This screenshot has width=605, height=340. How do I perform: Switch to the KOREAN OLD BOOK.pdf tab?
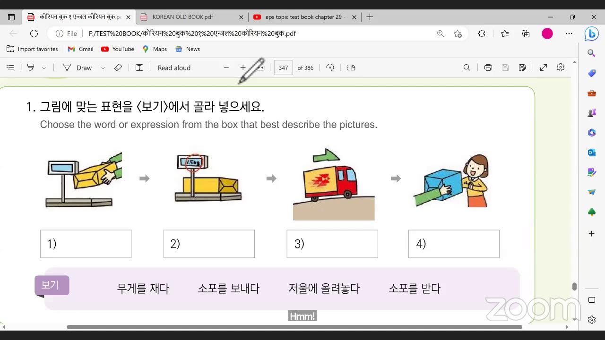coord(192,17)
